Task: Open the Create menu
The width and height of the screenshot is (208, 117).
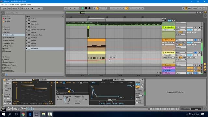Action: [11, 5]
